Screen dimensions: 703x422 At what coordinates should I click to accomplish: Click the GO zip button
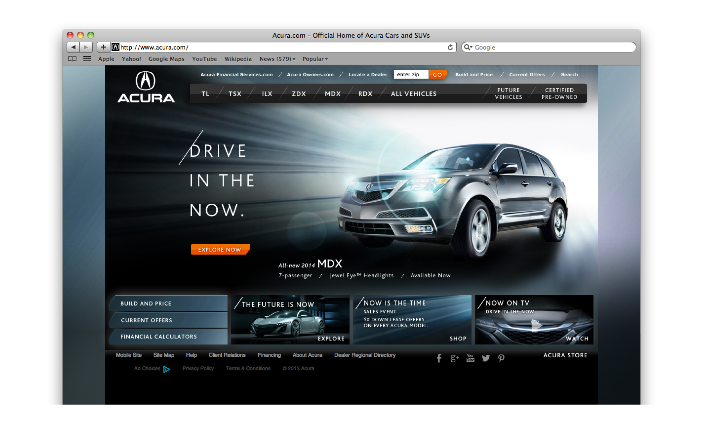pos(437,75)
